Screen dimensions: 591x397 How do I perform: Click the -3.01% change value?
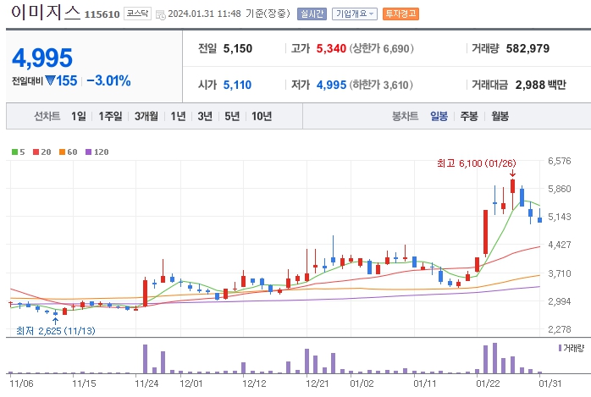108,80
